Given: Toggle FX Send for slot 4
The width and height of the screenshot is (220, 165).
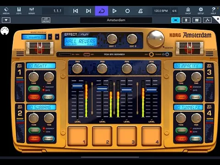Looking at the screenshot, I should [181, 138].
